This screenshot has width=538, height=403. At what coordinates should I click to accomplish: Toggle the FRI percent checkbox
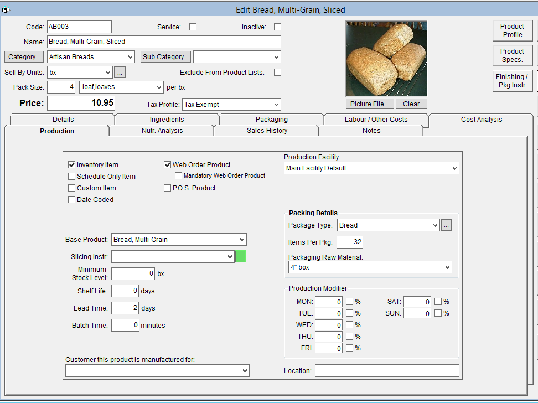(x=349, y=348)
